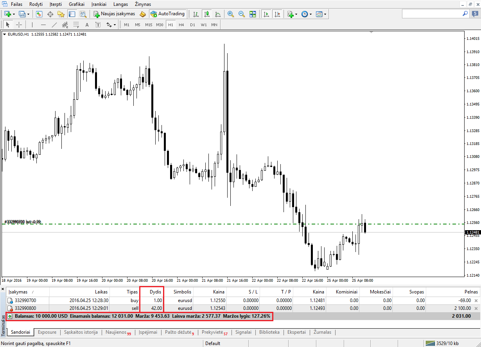This screenshot has height=347, width=481.
Task: Close the sell order 332990800
Action: pyautogui.click(x=476, y=308)
